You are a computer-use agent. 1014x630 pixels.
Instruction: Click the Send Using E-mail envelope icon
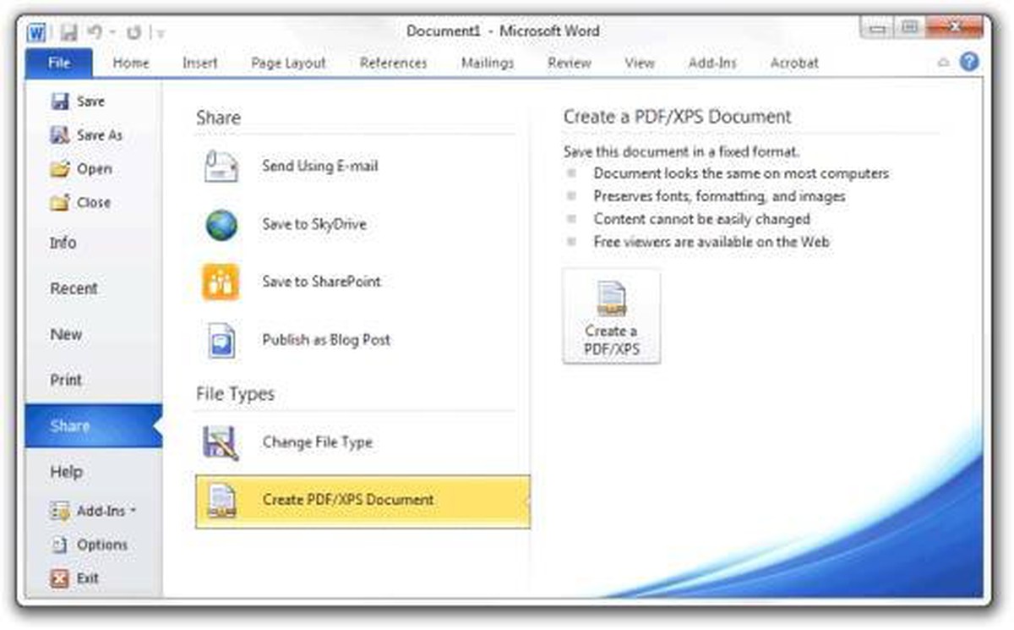(221, 167)
